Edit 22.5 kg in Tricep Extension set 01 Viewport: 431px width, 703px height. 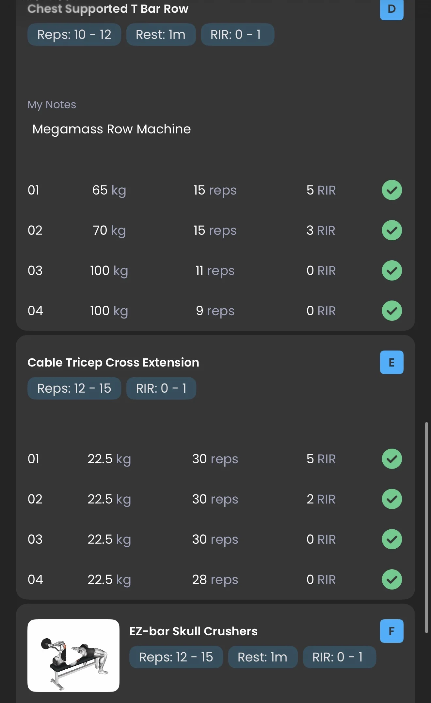pos(109,459)
